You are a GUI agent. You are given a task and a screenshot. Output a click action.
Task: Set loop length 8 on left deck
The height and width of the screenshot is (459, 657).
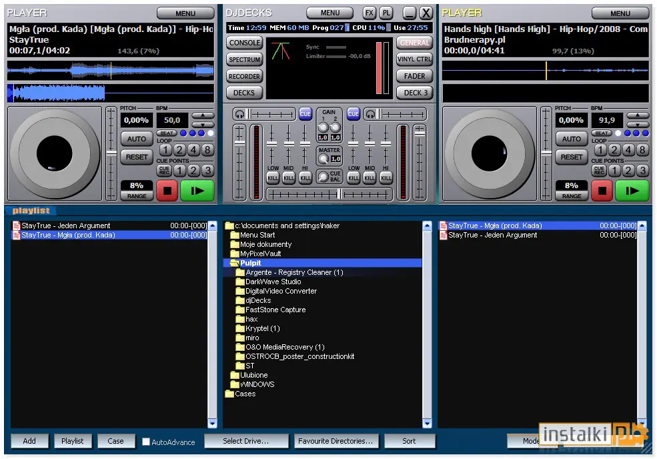pos(207,149)
